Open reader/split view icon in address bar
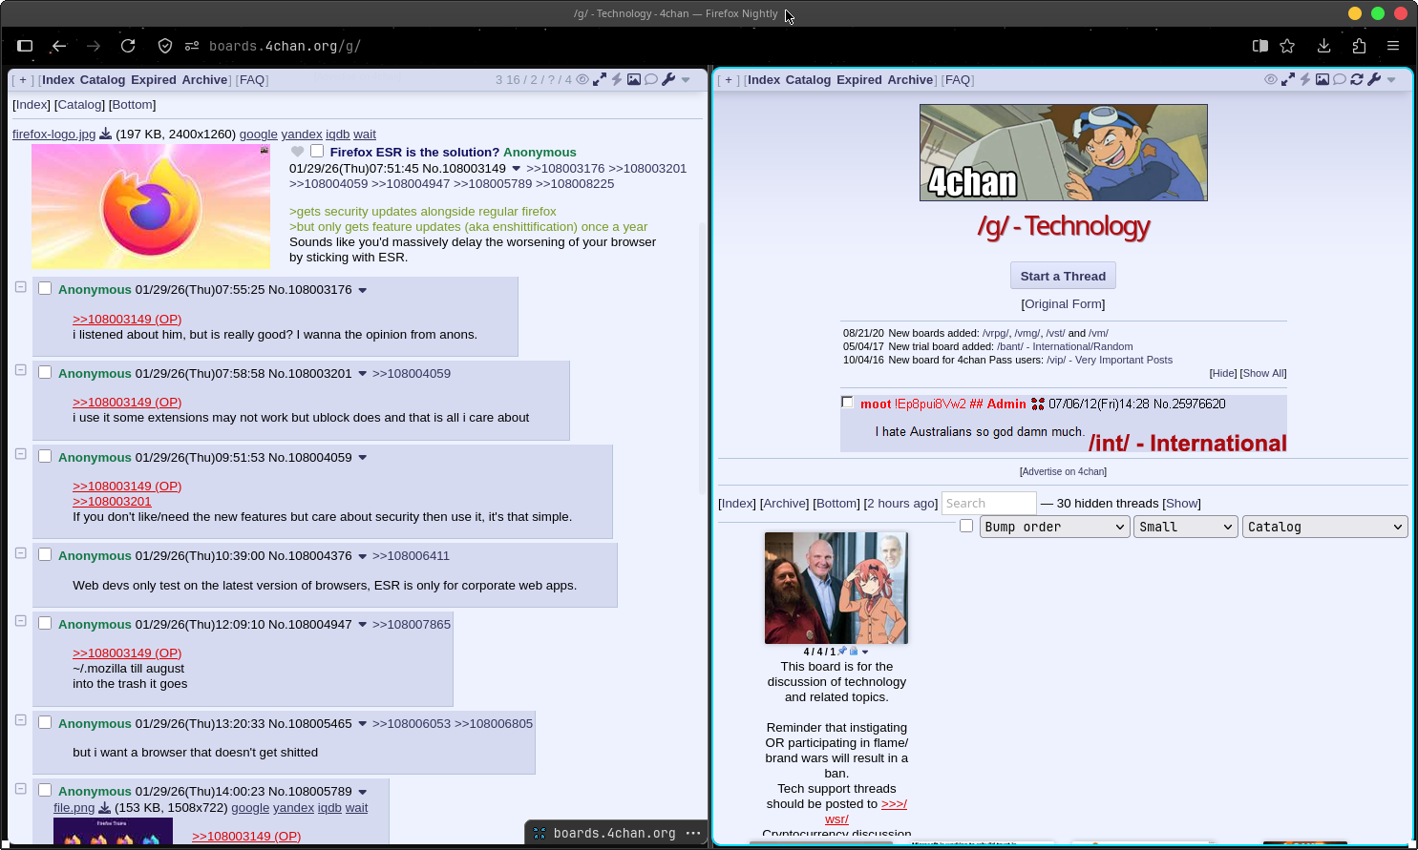 (x=1260, y=46)
